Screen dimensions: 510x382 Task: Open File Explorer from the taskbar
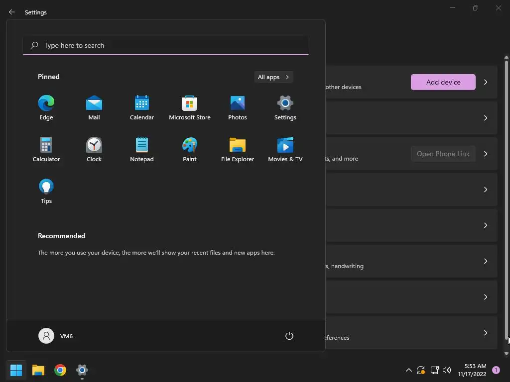[x=38, y=370]
